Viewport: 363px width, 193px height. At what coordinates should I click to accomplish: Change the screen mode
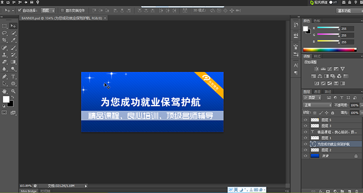coord(13,112)
